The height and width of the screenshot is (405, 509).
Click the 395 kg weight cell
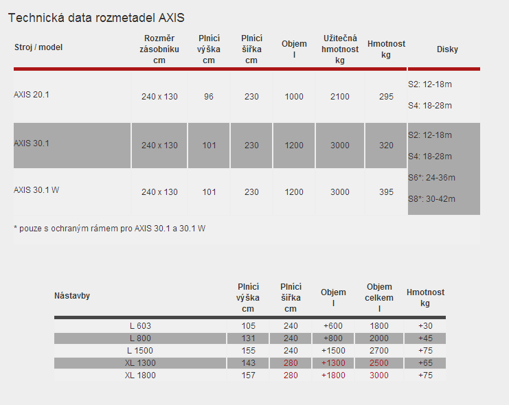386,192
